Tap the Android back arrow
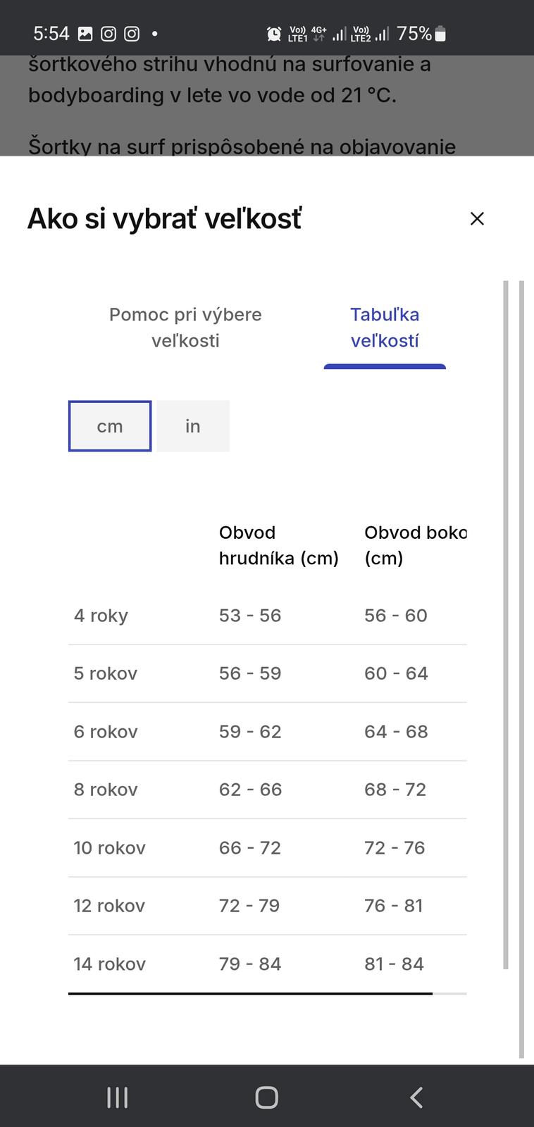Viewport: 534px width, 1127px height. point(416,1097)
